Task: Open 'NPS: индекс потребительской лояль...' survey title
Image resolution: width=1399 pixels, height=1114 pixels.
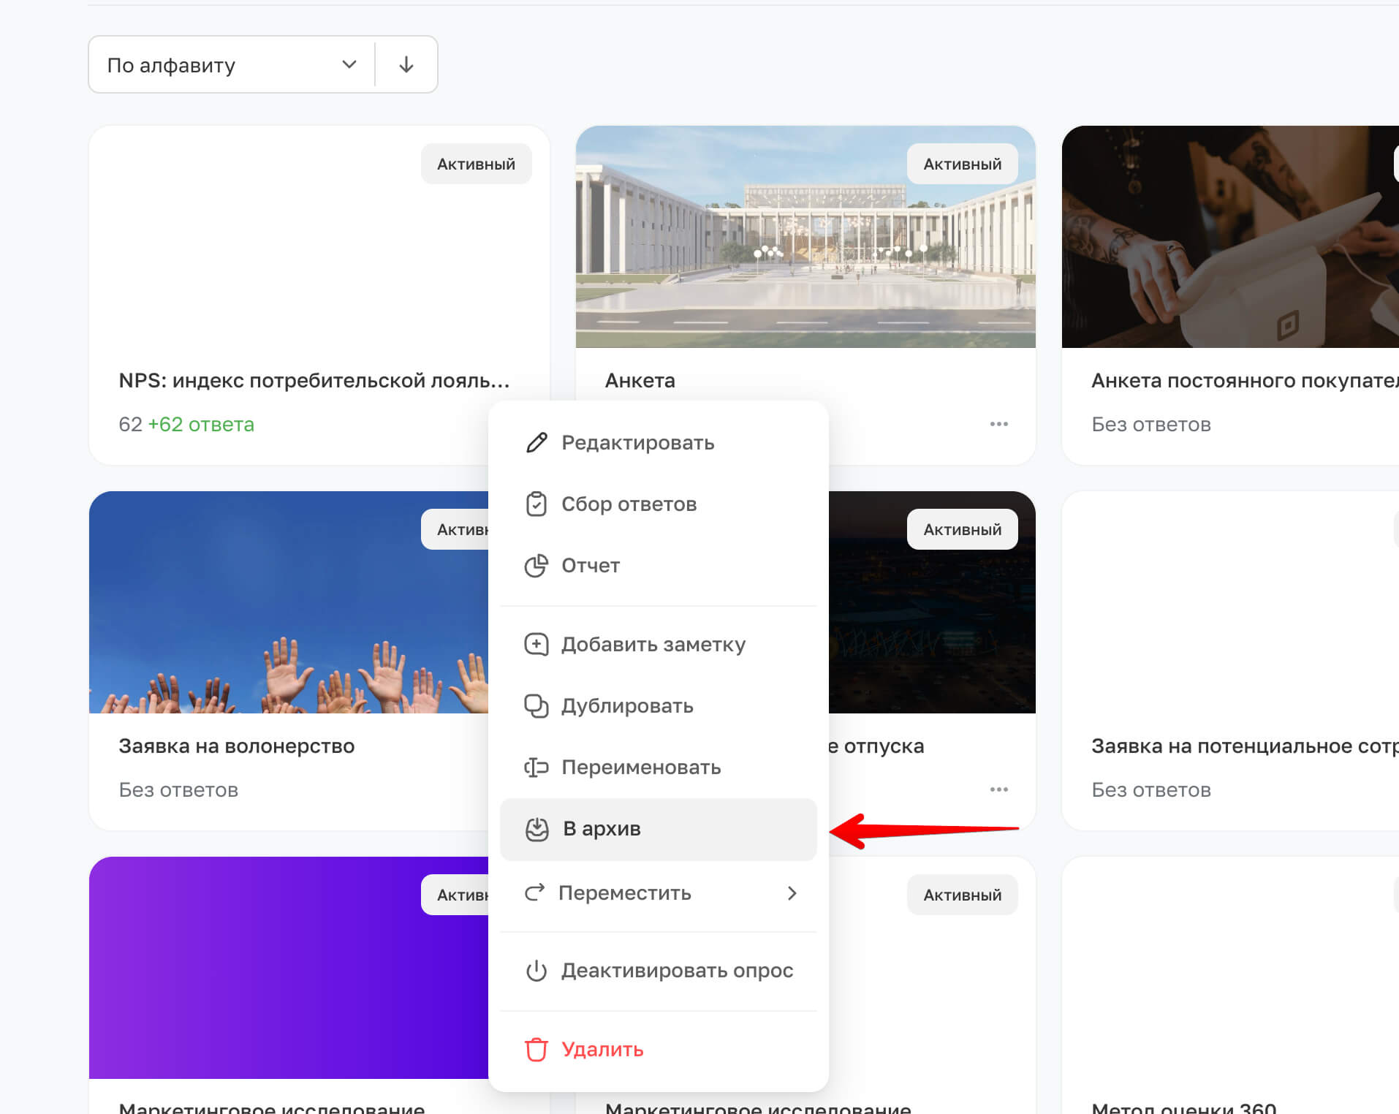Action: [314, 380]
